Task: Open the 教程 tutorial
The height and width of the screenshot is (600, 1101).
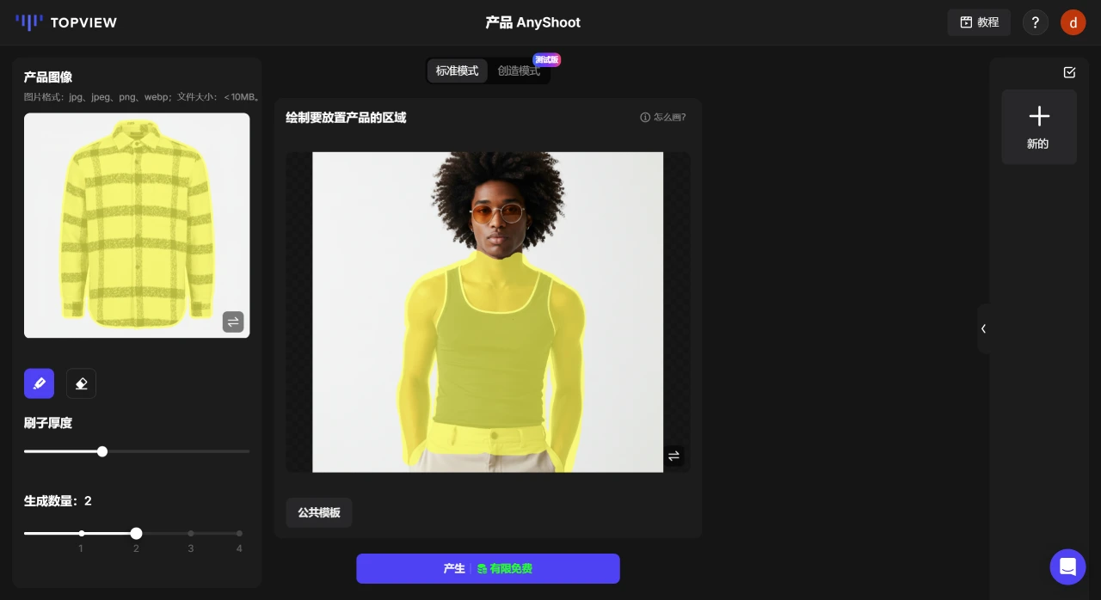Action: point(978,22)
